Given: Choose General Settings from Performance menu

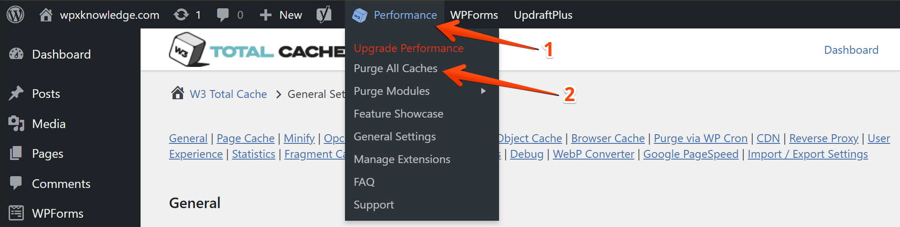Looking at the screenshot, I should pyautogui.click(x=394, y=137).
